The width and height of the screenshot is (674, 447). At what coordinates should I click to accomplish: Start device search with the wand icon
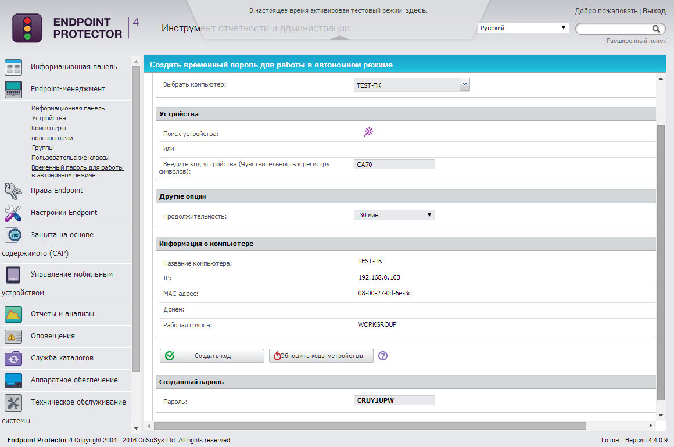pos(367,132)
